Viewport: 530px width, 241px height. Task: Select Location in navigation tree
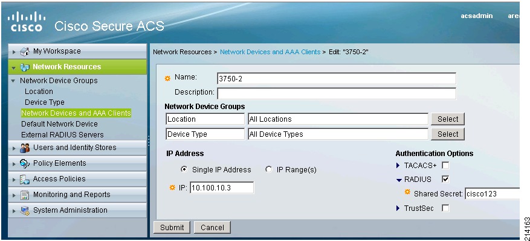point(39,92)
